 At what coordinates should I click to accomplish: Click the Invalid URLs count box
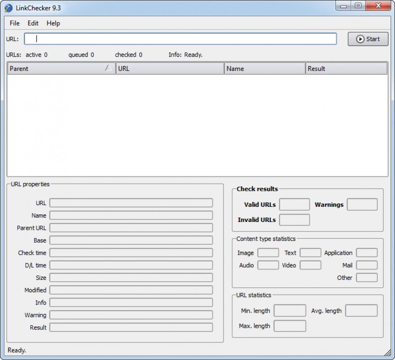pyautogui.click(x=295, y=219)
